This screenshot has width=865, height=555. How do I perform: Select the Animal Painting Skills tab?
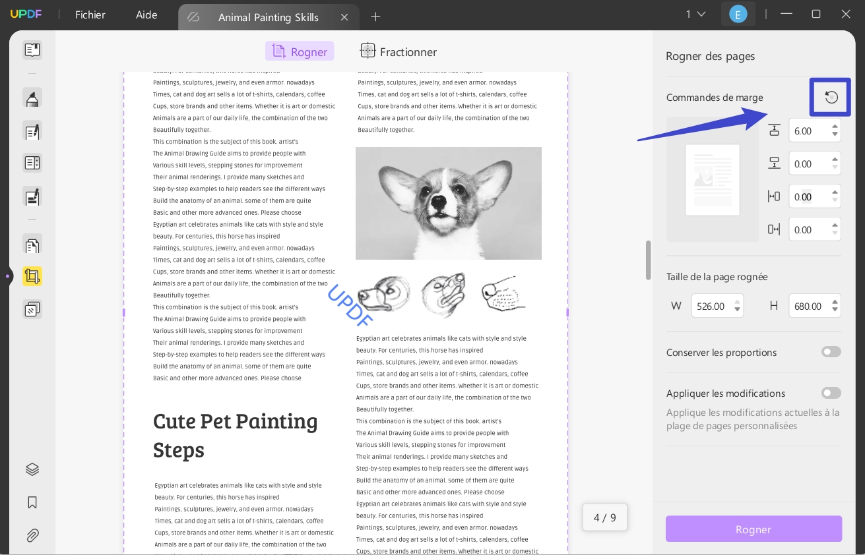pyautogui.click(x=268, y=17)
